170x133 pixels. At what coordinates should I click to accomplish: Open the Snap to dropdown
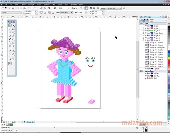[x=79, y=8]
